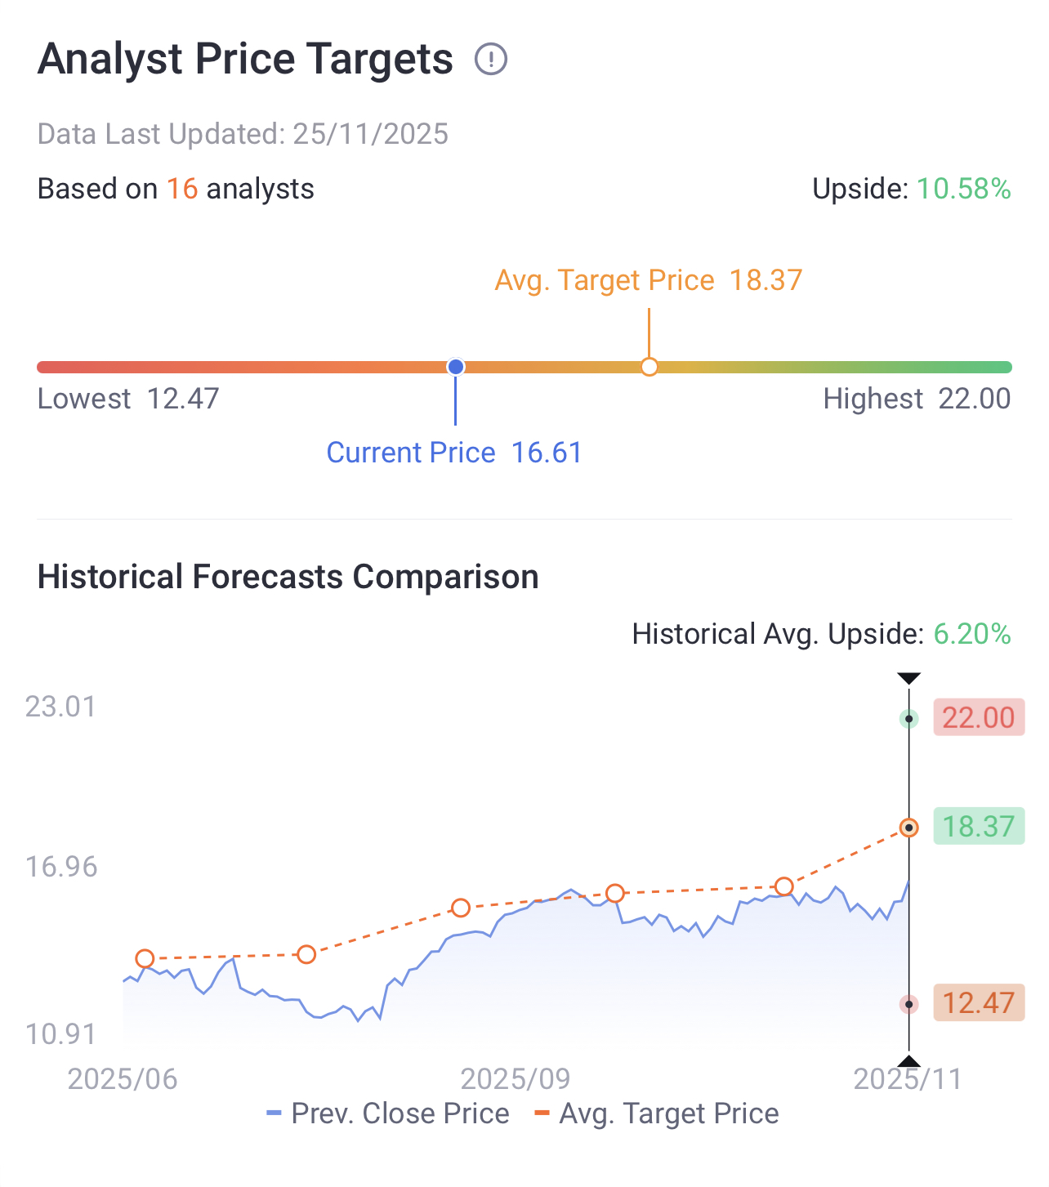Image resolution: width=1049 pixels, height=1187 pixels.
Task: Click the Upside 10.58% value
Action: pos(963,189)
